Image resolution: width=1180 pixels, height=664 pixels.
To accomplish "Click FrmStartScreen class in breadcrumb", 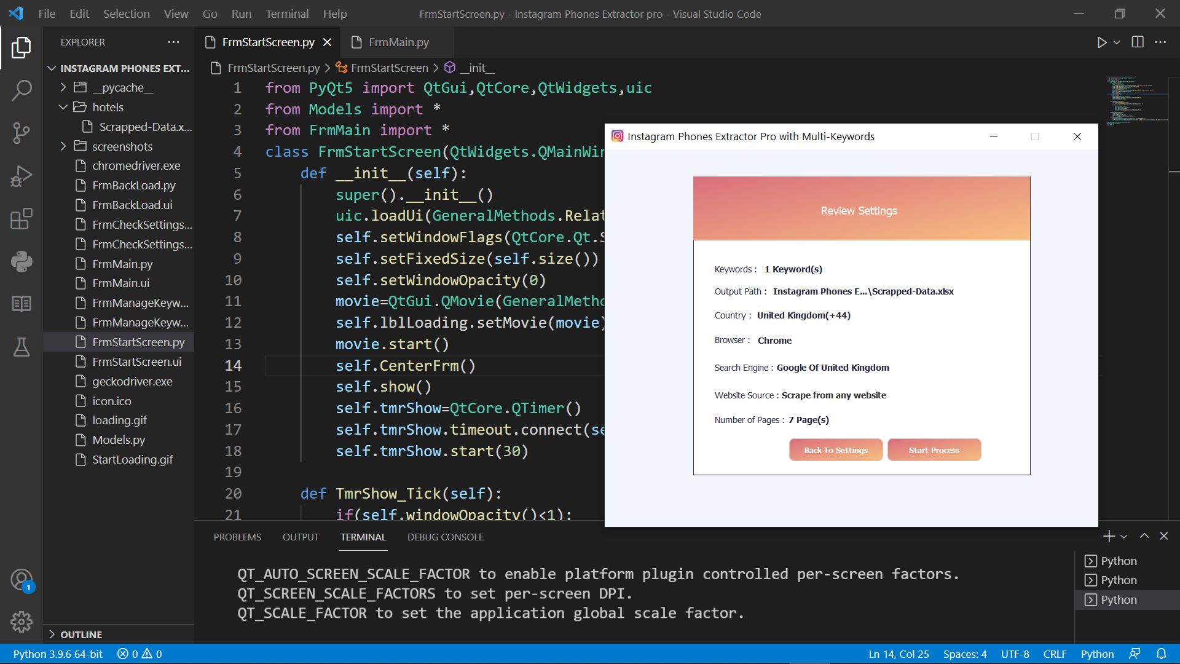I will [382, 68].
